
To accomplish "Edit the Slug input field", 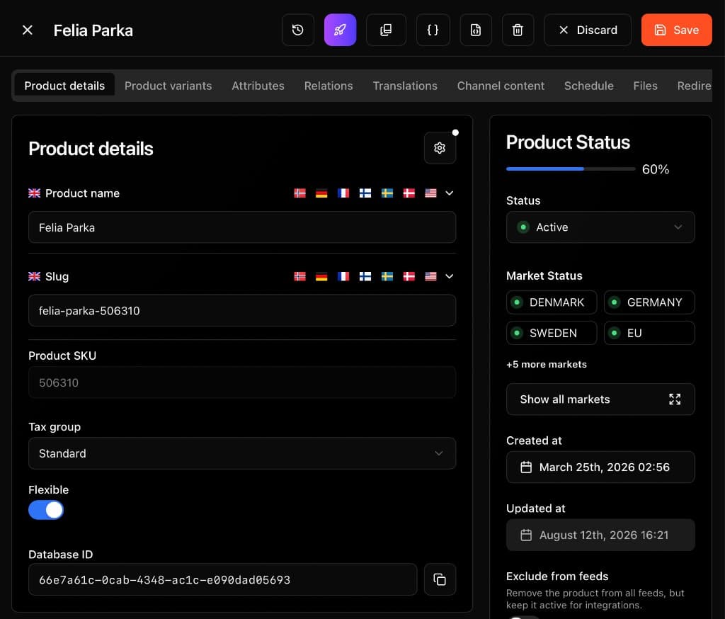I will pyautogui.click(x=242, y=310).
